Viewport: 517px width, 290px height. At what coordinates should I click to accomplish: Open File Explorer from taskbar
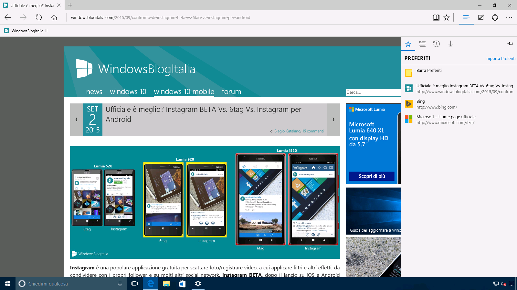[166, 284]
